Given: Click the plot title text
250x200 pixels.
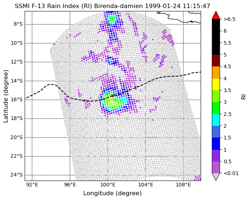Looking at the screenshot, I should pos(113,6).
